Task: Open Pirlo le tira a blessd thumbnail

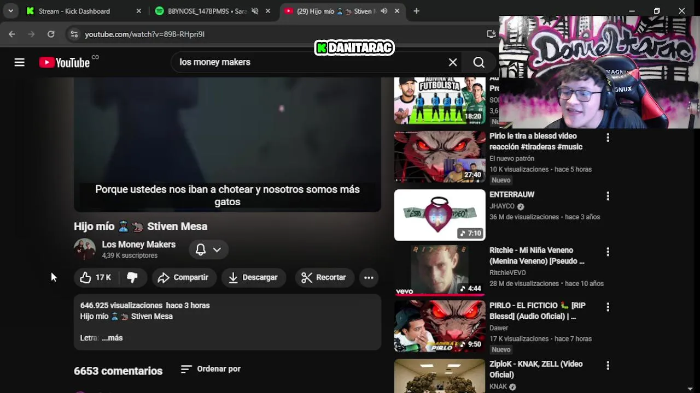Action: coord(440,157)
